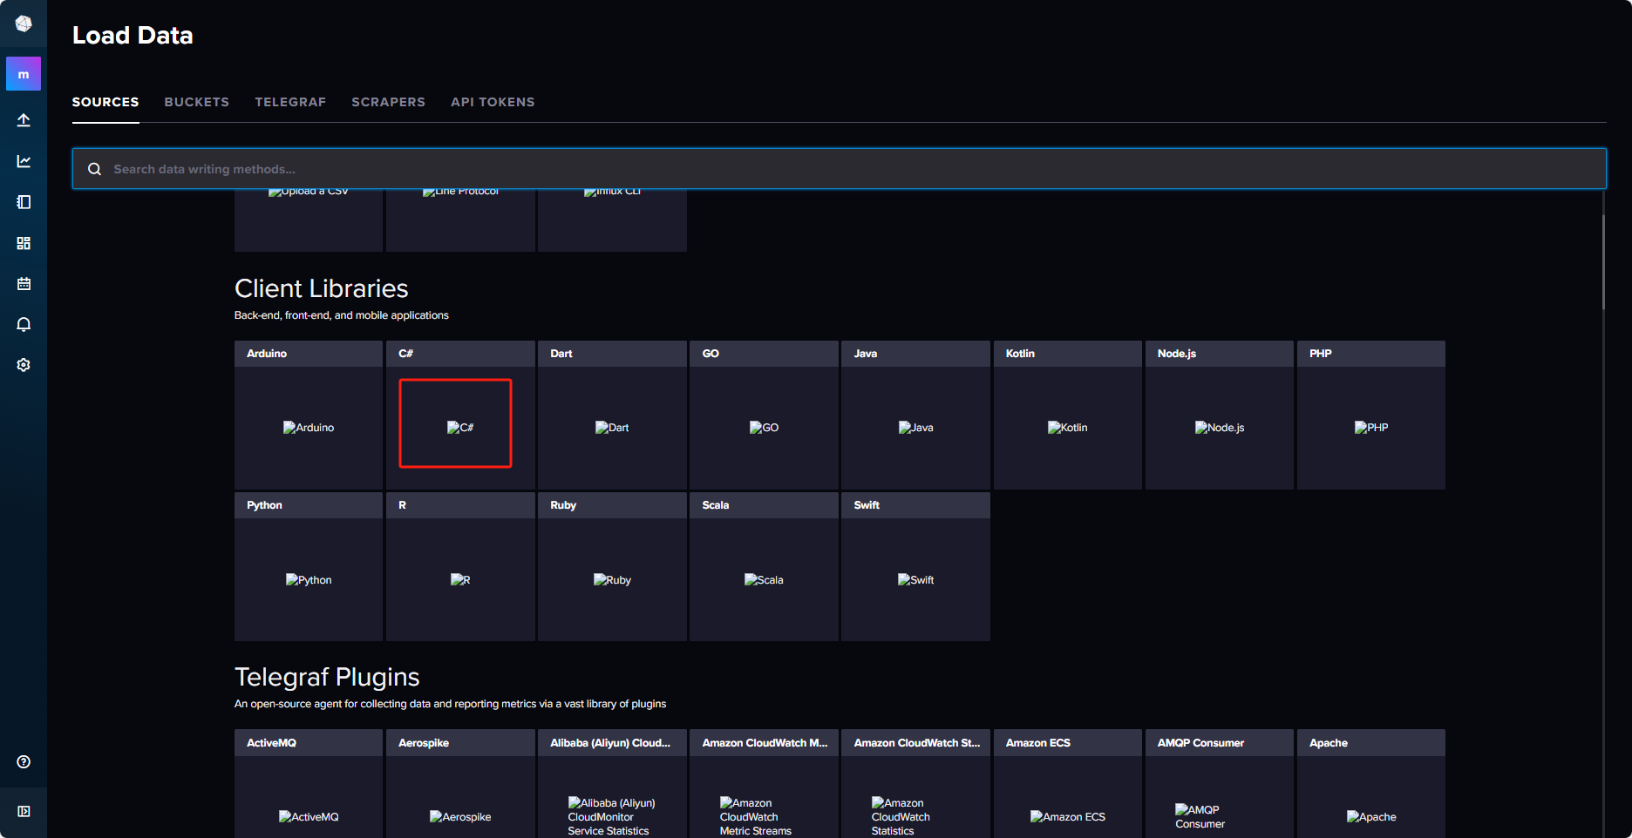Click the "Client Libraries" section heading
This screenshot has height=838, width=1632.
pos(321,288)
